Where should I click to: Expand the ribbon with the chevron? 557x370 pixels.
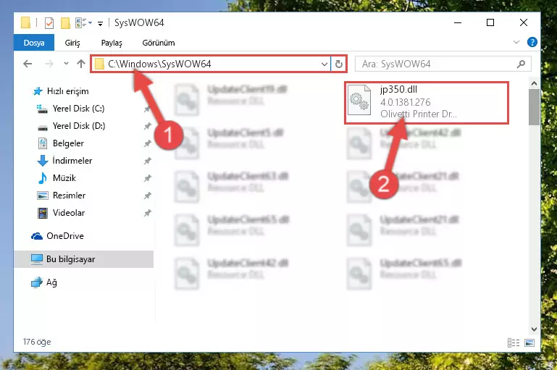[x=516, y=42]
